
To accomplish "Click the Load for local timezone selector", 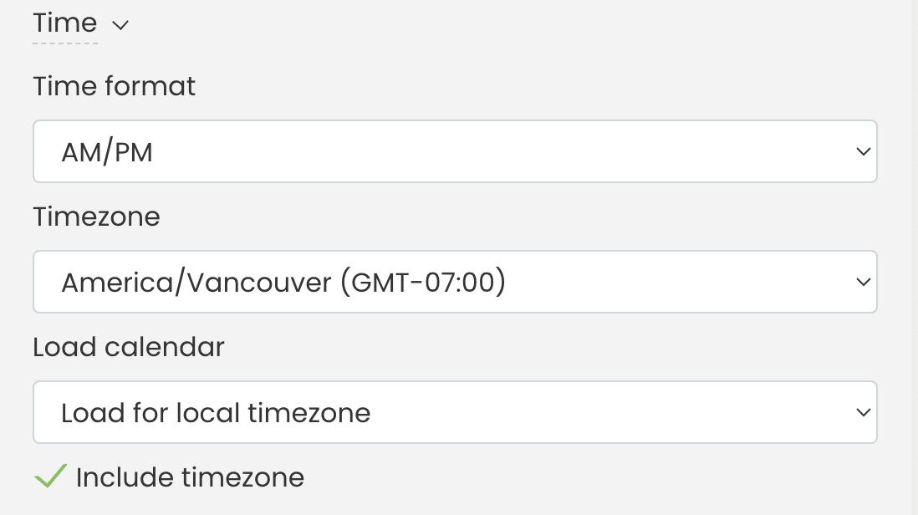I will click(x=455, y=412).
